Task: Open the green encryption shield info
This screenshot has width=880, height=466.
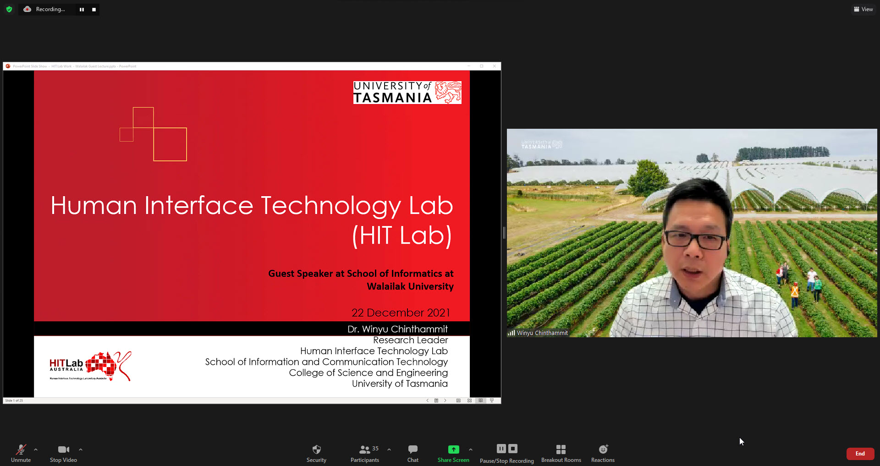Action: coord(9,9)
